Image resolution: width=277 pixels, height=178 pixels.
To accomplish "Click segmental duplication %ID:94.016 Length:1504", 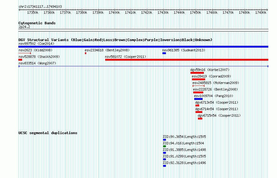I will (x=183, y=143).
